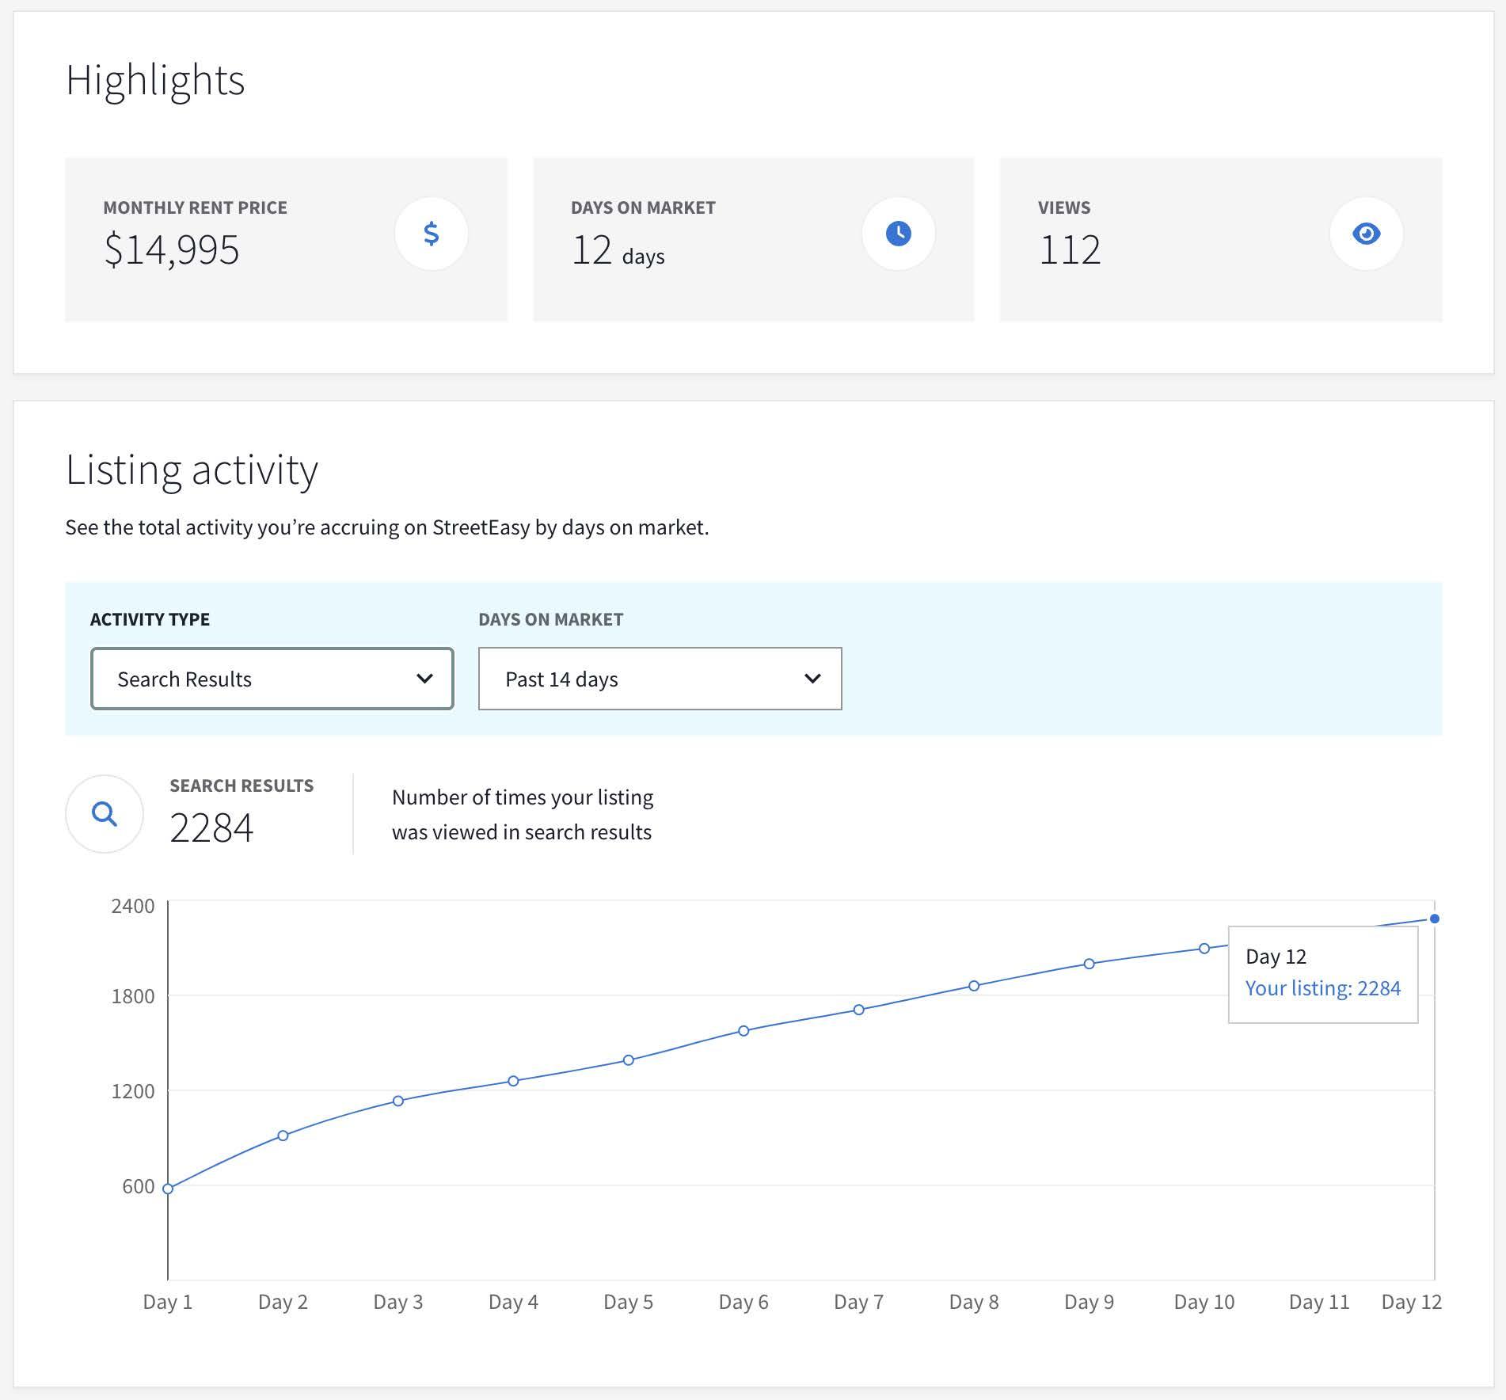Open the Past 14 days dropdown
Screen dimensions: 1506x1400
(660, 679)
